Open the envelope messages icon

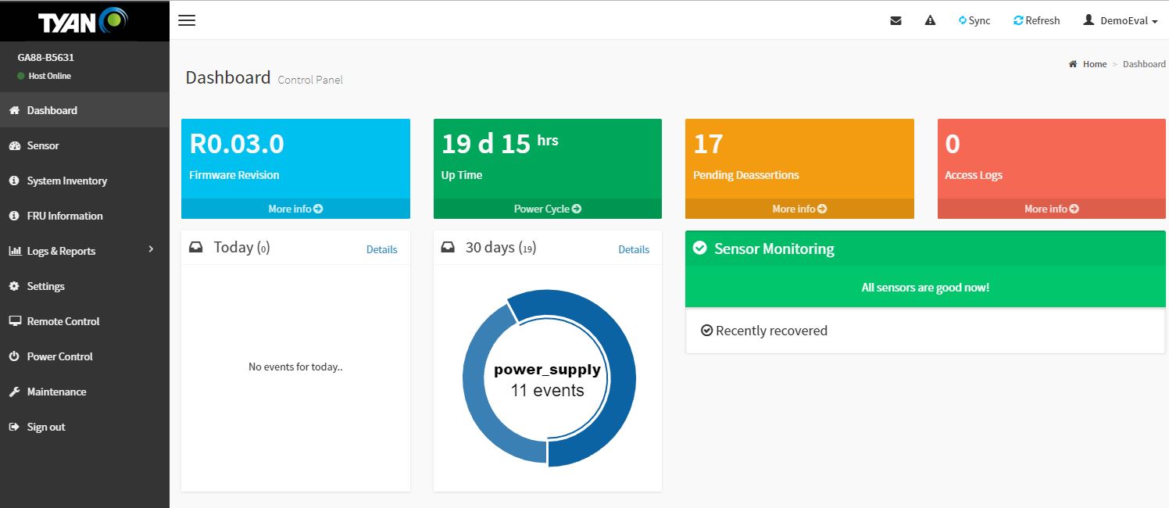(x=896, y=21)
